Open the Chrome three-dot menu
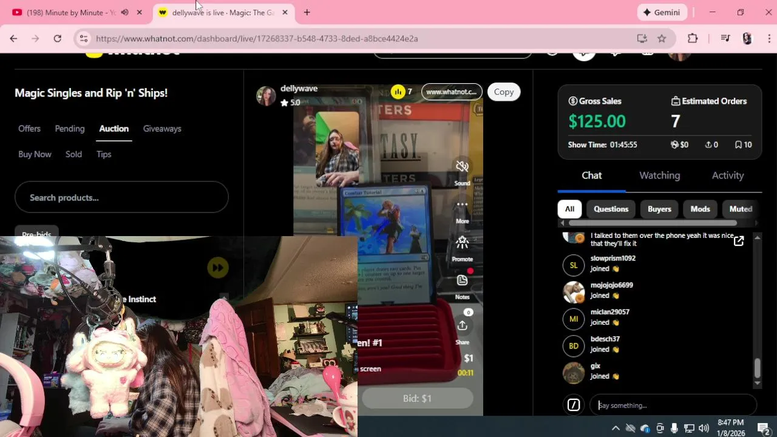Screen dimensions: 777x437 point(769,38)
